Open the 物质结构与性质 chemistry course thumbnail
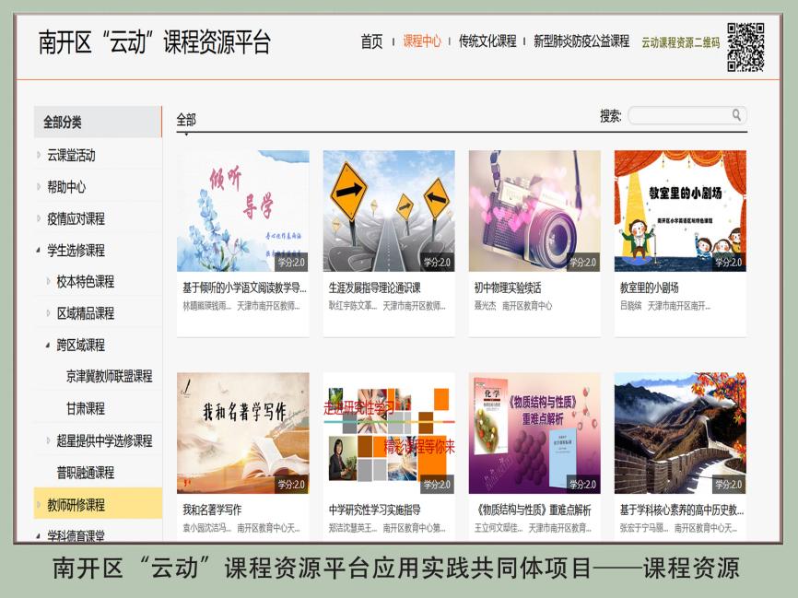Image resolution: width=798 pixels, height=598 pixels. click(x=534, y=433)
